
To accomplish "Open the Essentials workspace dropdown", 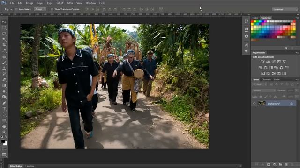I will point(285,9).
